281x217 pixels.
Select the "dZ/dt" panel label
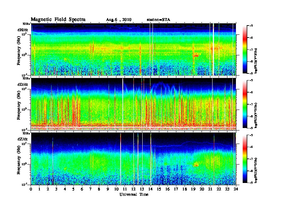click(23, 139)
